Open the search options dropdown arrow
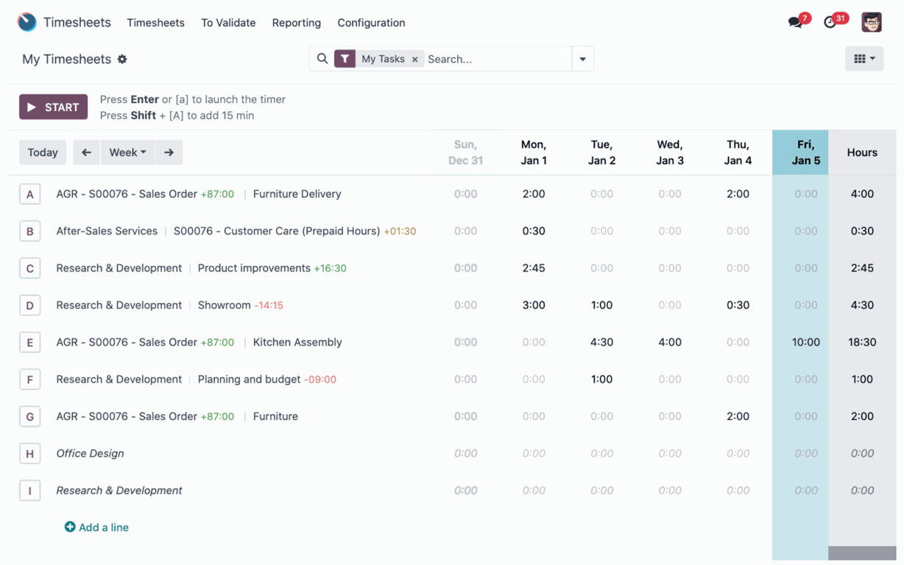The width and height of the screenshot is (904, 565). pos(582,58)
